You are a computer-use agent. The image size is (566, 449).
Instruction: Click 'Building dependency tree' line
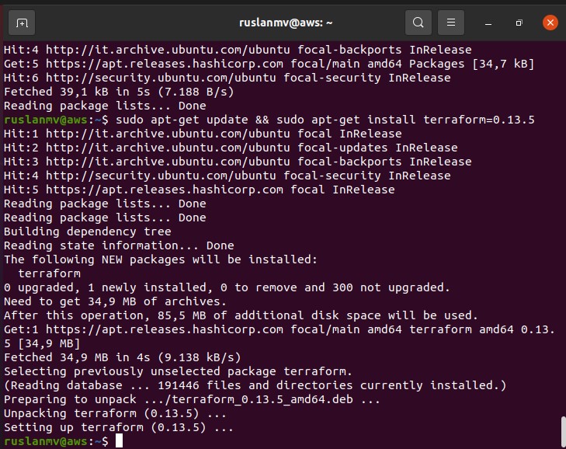coord(88,231)
